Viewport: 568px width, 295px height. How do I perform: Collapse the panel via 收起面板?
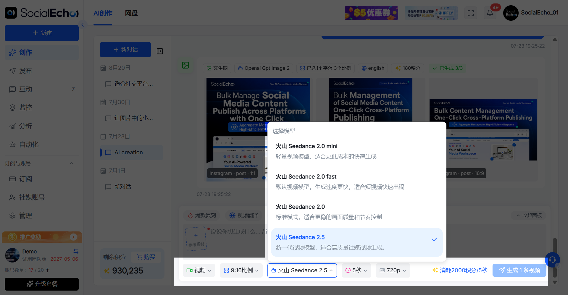coord(529,215)
